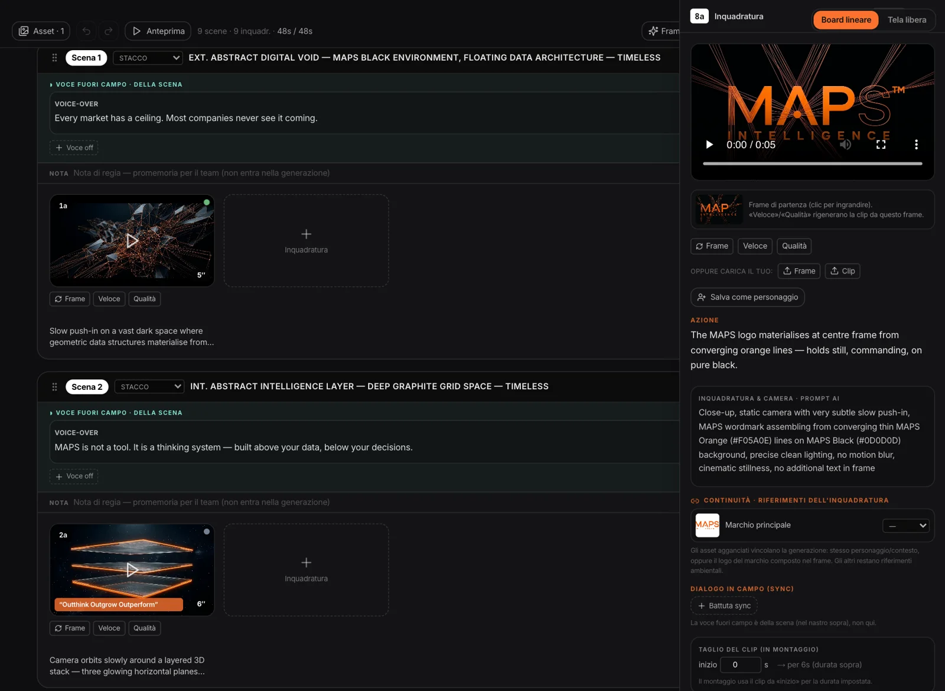Switch to Tela libera view
This screenshot has height=691, width=945.
click(907, 19)
